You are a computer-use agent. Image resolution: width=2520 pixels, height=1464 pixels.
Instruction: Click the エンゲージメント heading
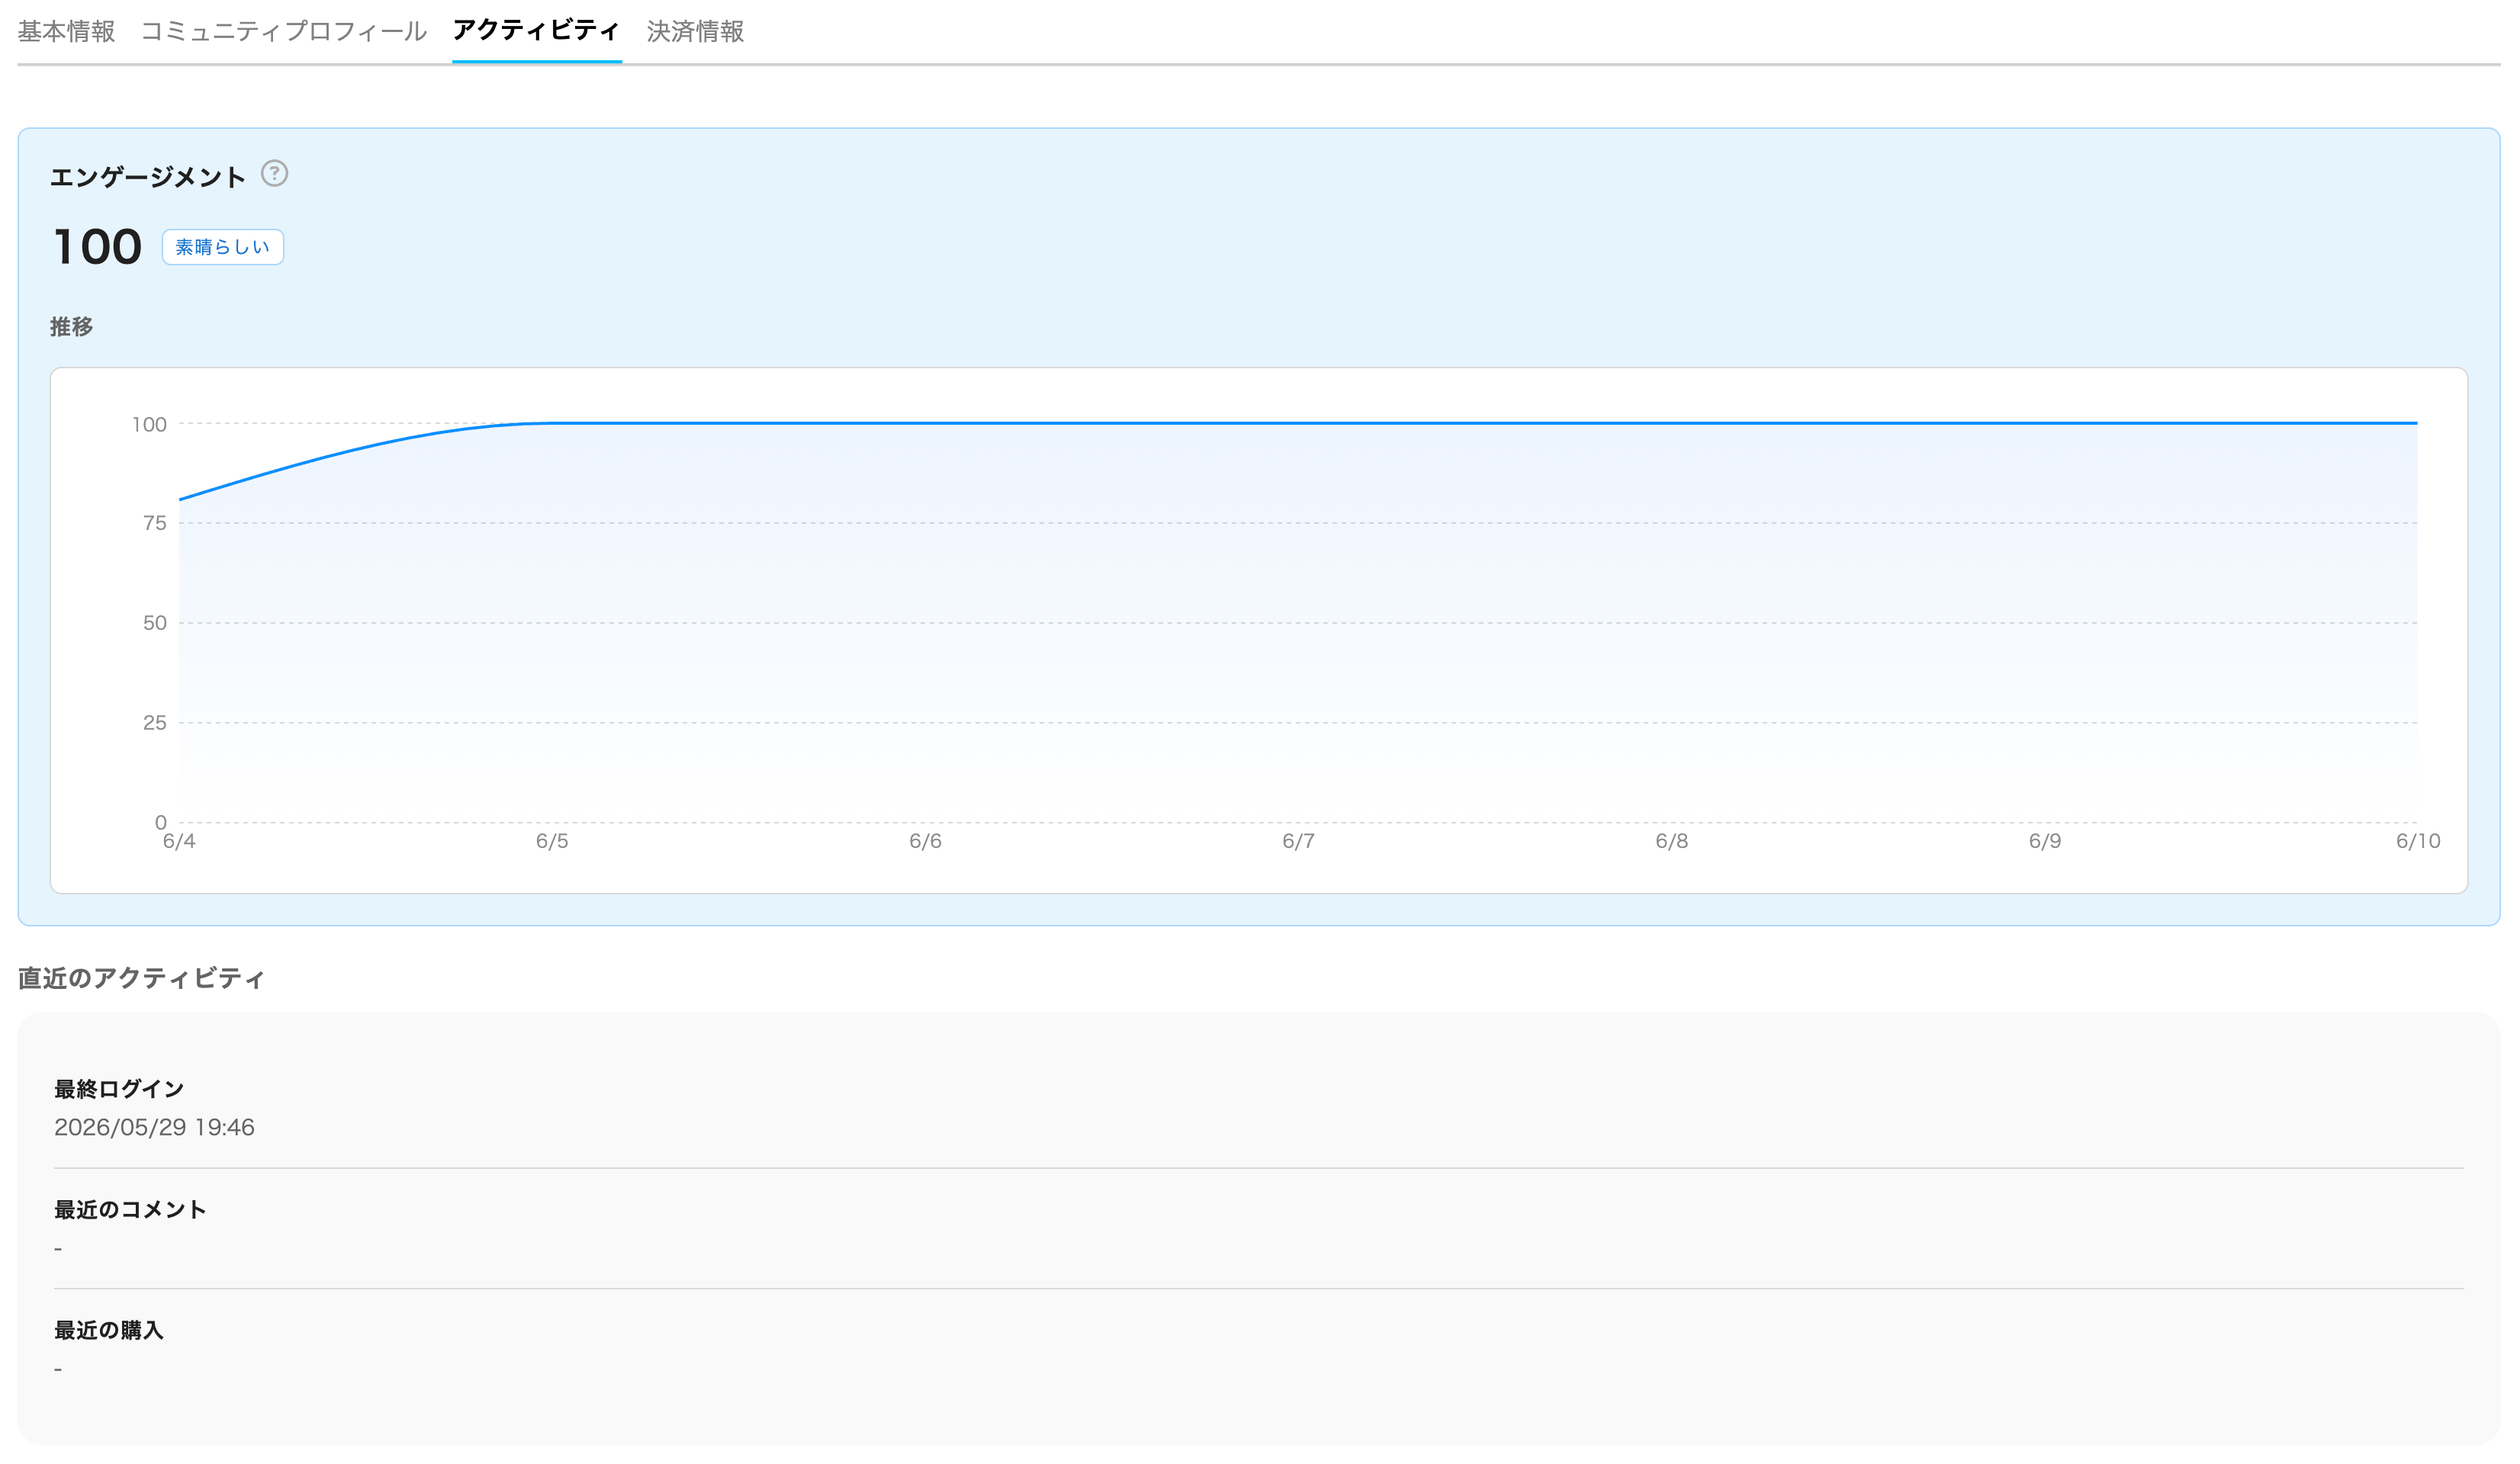click(148, 178)
